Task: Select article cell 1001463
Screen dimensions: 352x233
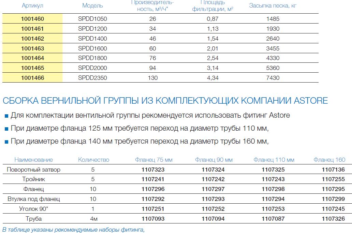Action: 32,48
